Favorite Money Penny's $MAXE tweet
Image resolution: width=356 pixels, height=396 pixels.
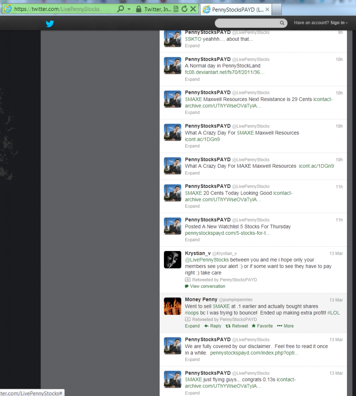coord(262,326)
